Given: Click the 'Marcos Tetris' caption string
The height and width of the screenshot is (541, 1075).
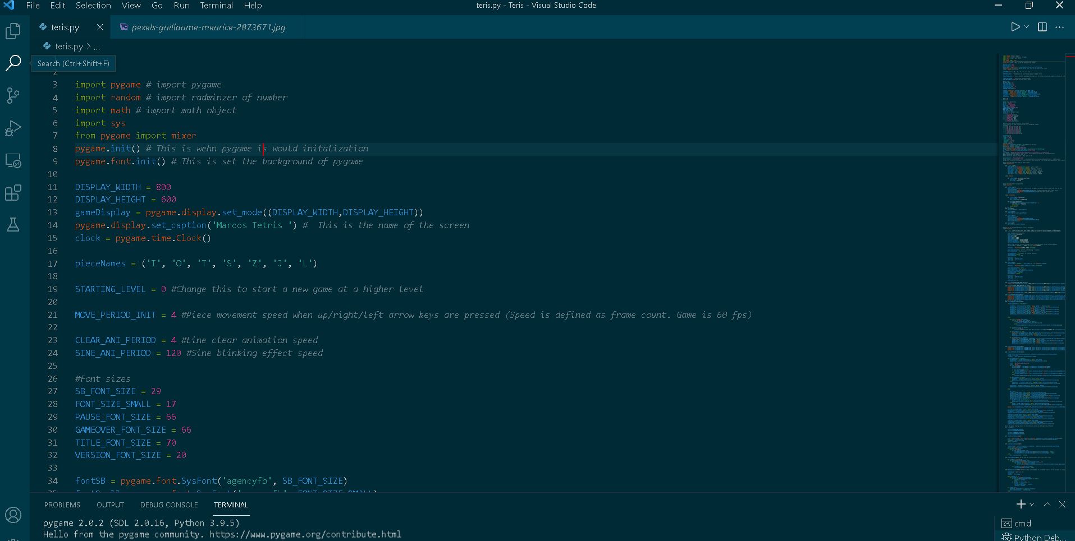Looking at the screenshot, I should [x=251, y=225].
